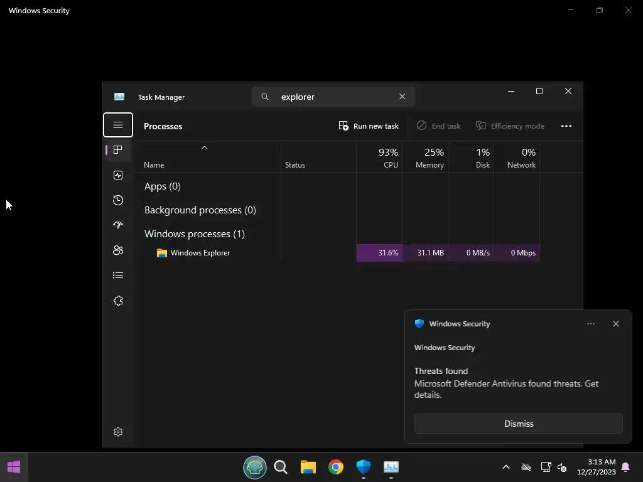Image resolution: width=643 pixels, height=482 pixels.
Task: Open the more options ellipsis in Task Manager
Action: pos(566,126)
